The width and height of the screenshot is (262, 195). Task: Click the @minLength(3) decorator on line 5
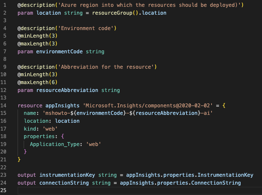click(x=38, y=36)
